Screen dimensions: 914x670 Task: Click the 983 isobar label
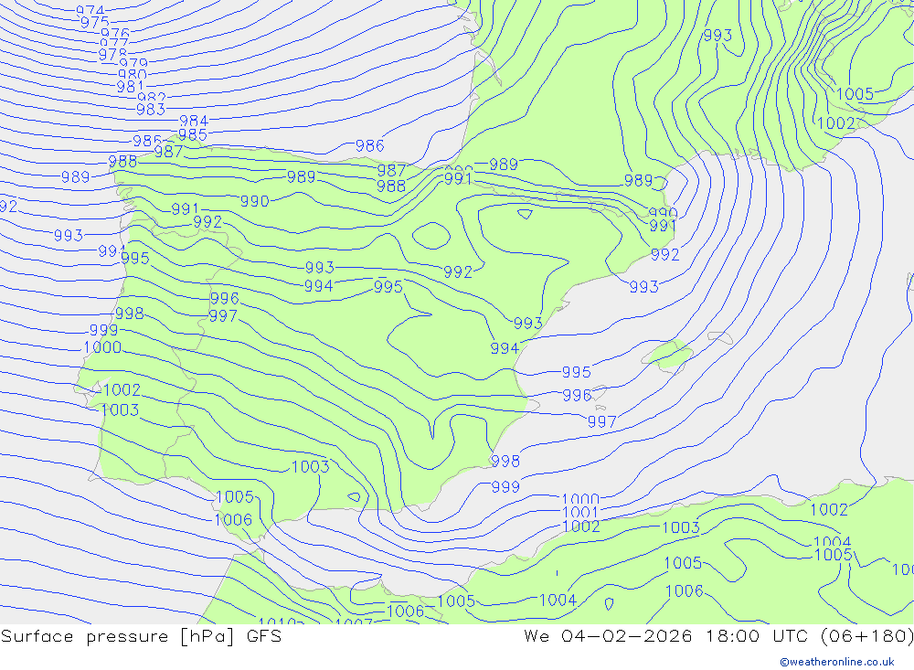(x=151, y=109)
